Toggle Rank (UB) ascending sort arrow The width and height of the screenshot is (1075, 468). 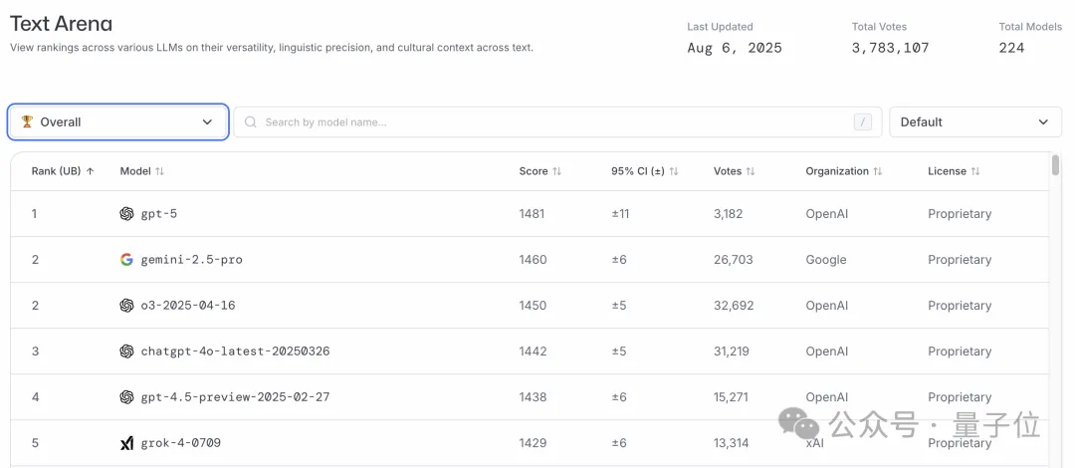point(91,171)
